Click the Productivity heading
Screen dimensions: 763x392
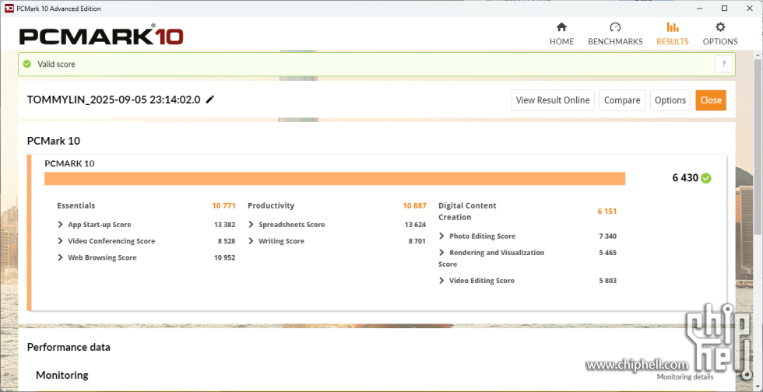point(271,206)
